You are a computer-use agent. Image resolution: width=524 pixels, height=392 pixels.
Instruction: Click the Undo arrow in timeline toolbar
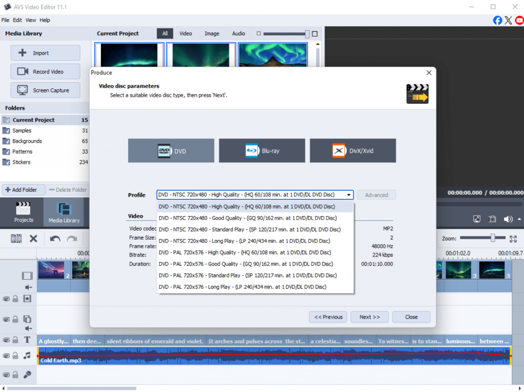[x=55, y=238]
